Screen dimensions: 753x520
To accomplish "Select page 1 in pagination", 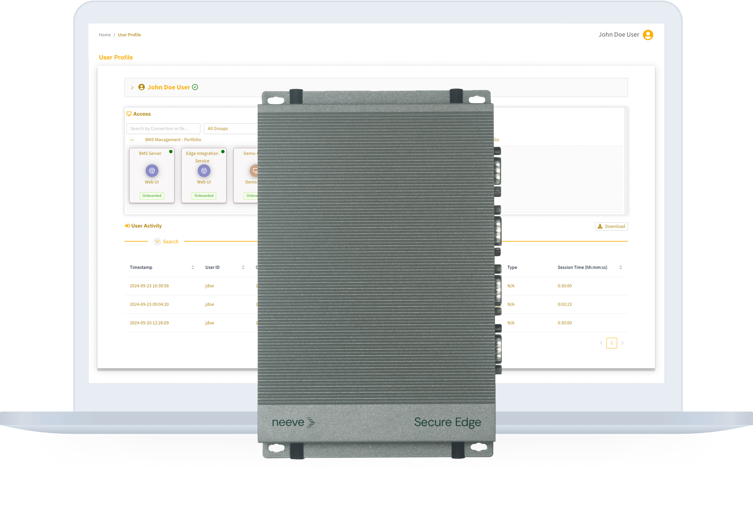I will (x=612, y=343).
